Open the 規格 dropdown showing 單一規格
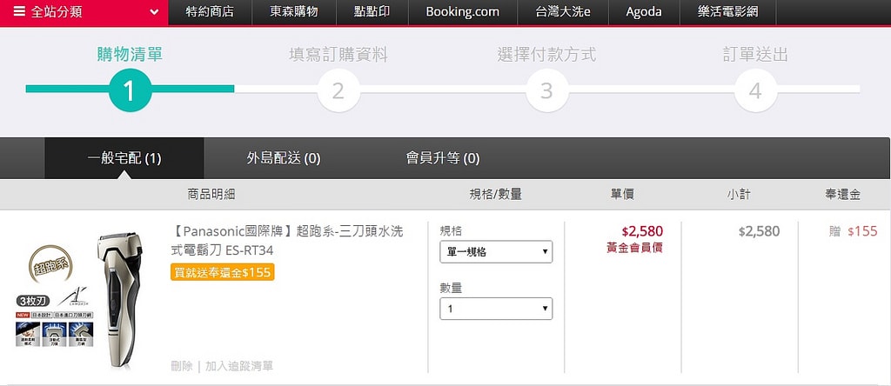The width and height of the screenshot is (891, 386). (x=496, y=252)
